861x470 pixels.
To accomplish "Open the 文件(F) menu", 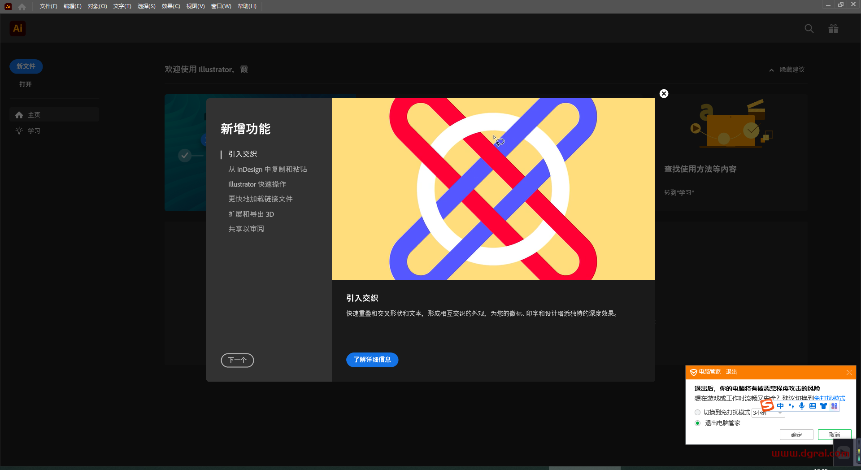I will click(x=48, y=6).
